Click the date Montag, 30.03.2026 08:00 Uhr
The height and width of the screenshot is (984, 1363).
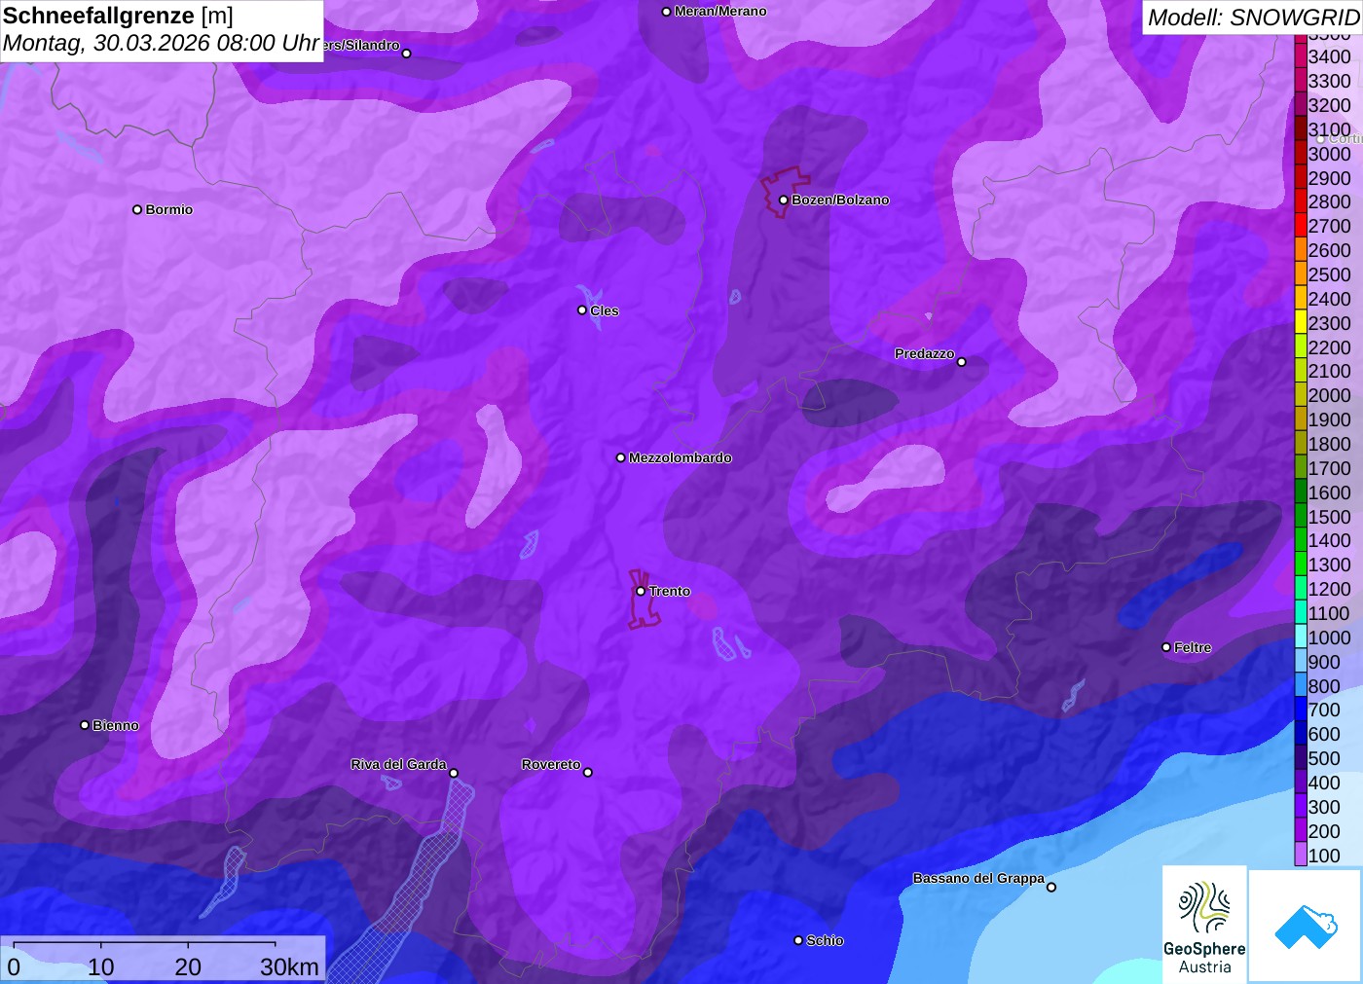[x=161, y=44]
